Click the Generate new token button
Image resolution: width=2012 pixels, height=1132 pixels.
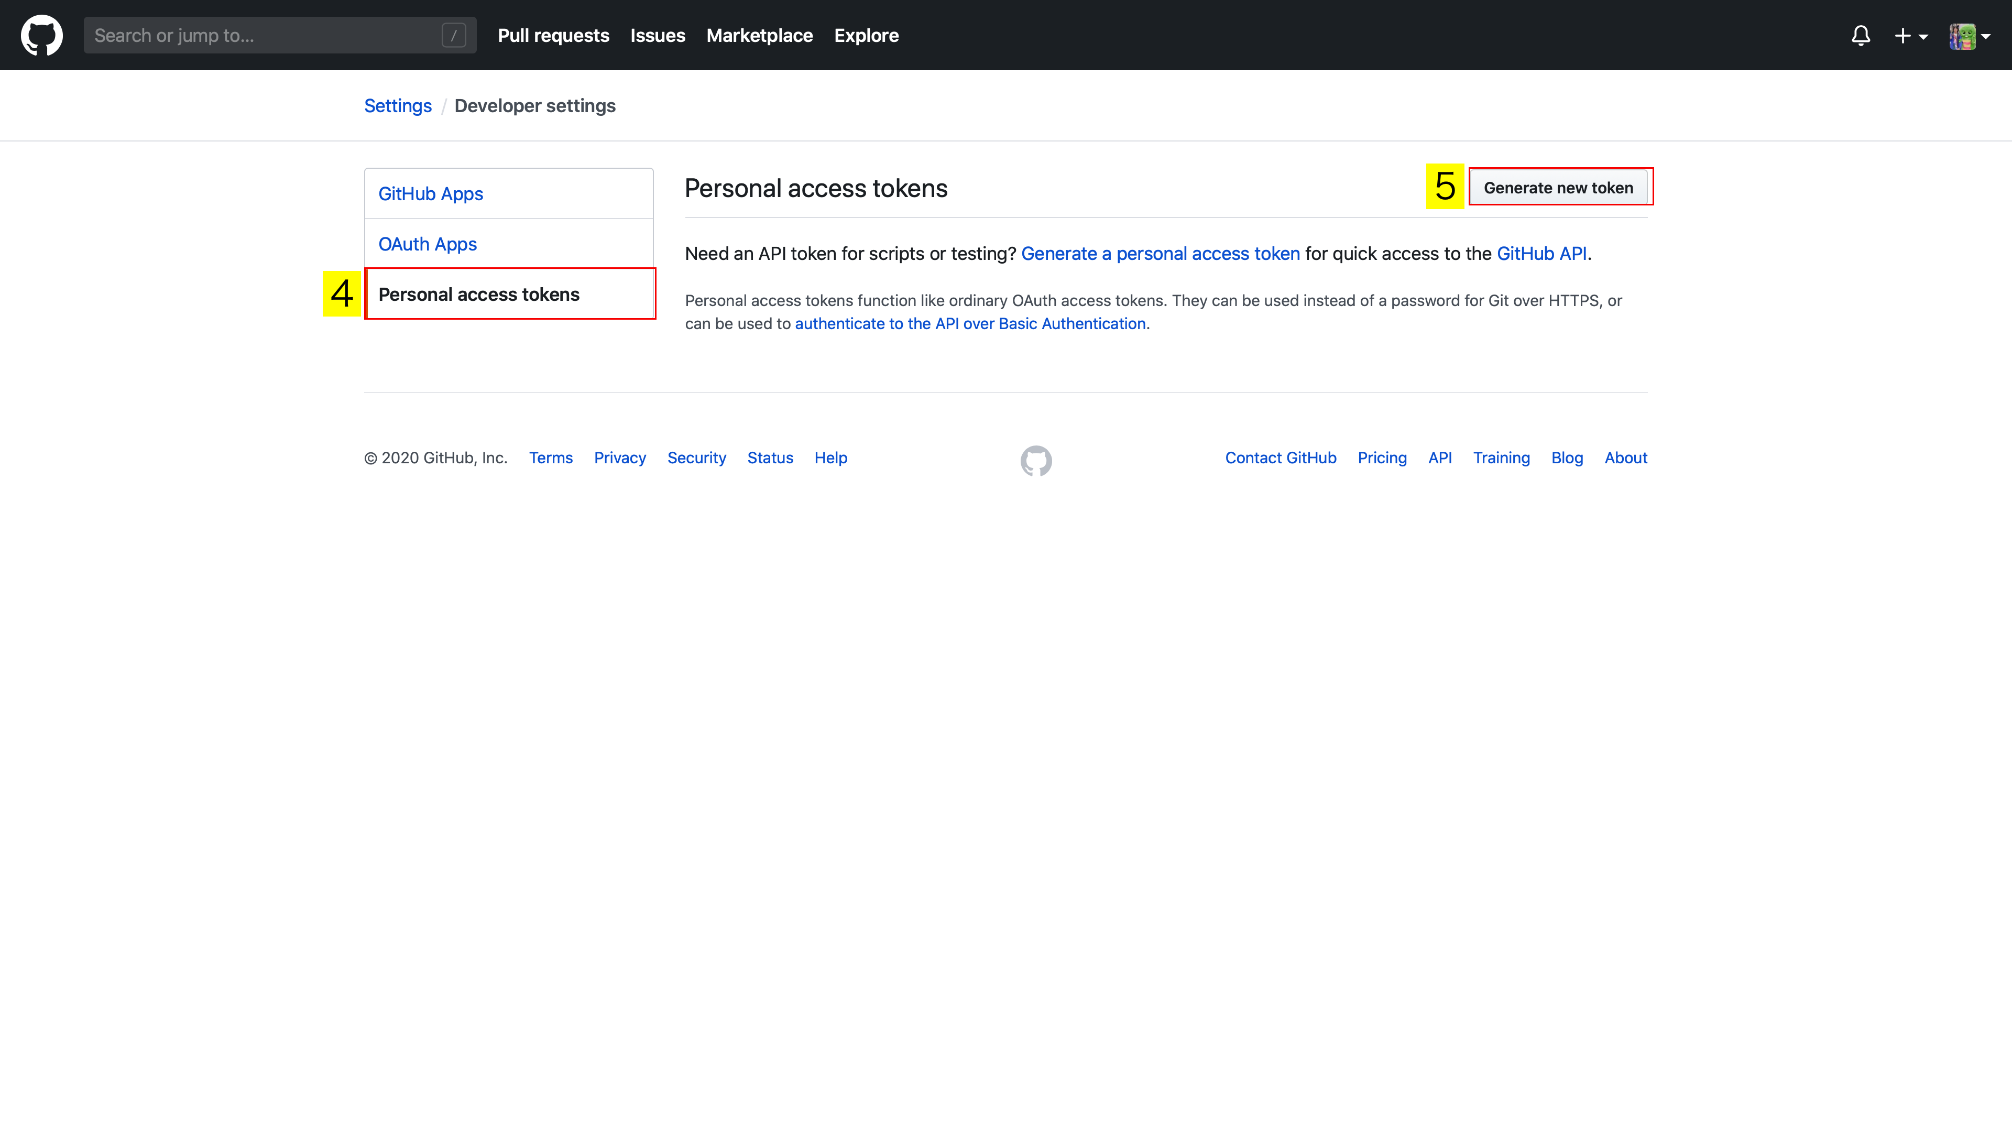[1558, 188]
